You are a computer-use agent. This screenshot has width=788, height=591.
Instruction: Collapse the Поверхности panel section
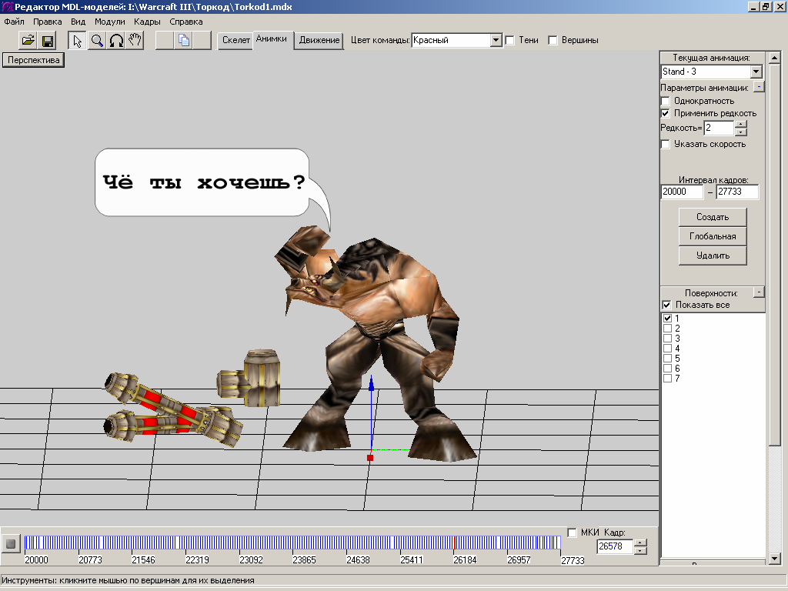pyautogui.click(x=759, y=292)
